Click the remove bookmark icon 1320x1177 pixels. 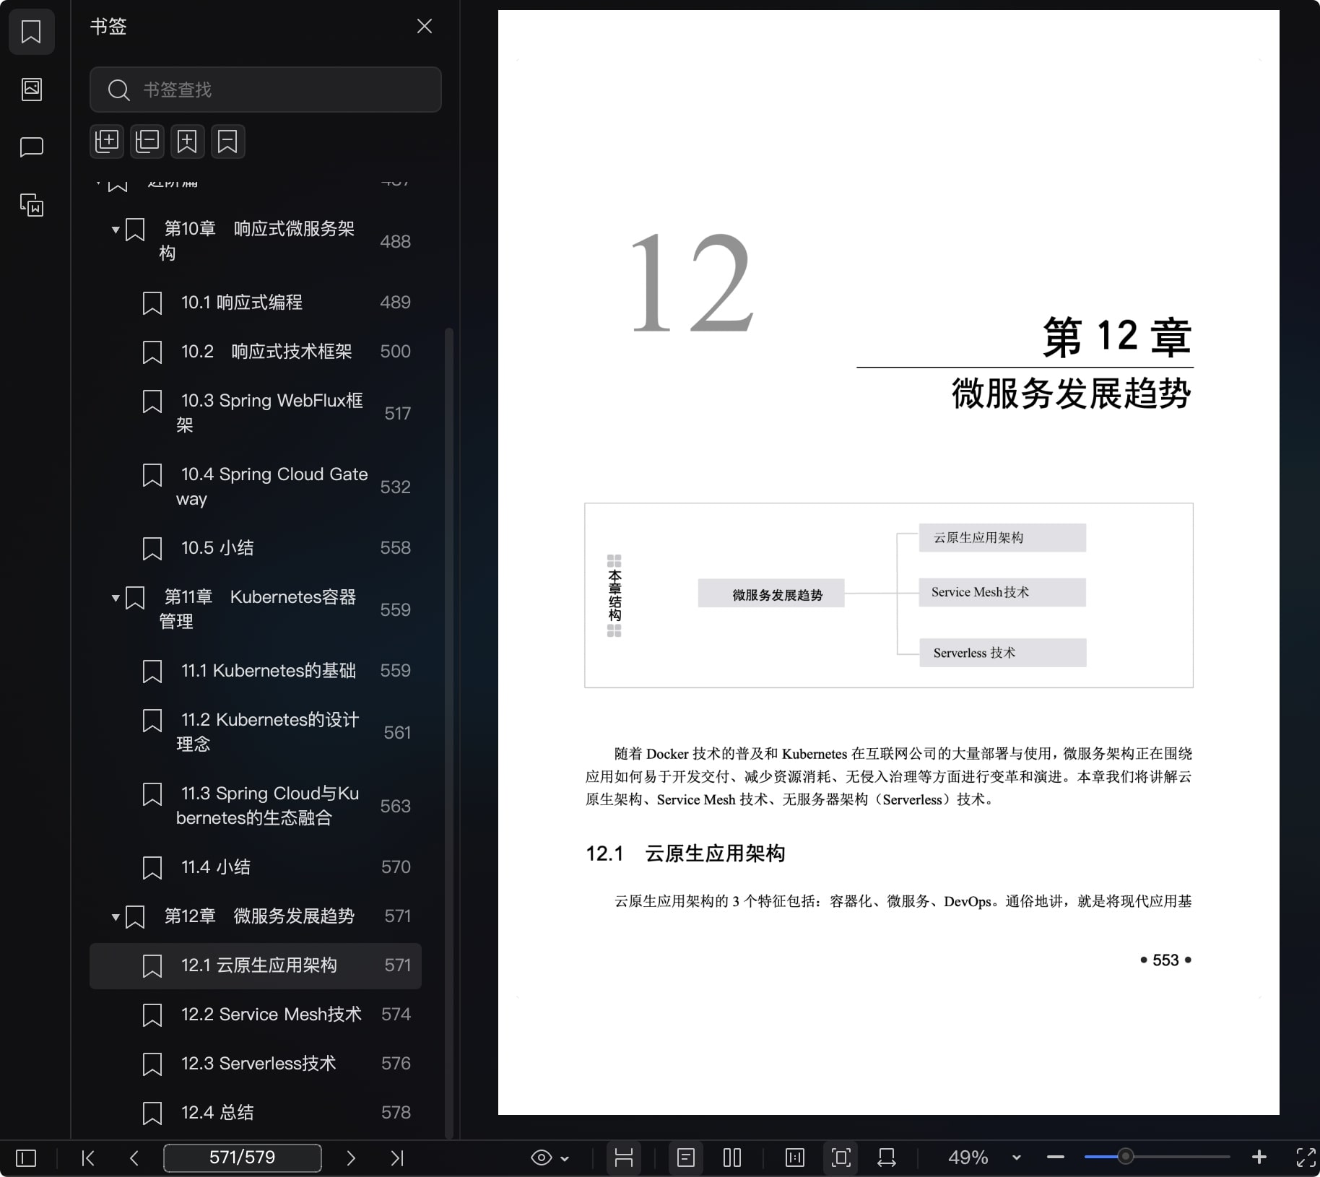pyautogui.click(x=227, y=141)
